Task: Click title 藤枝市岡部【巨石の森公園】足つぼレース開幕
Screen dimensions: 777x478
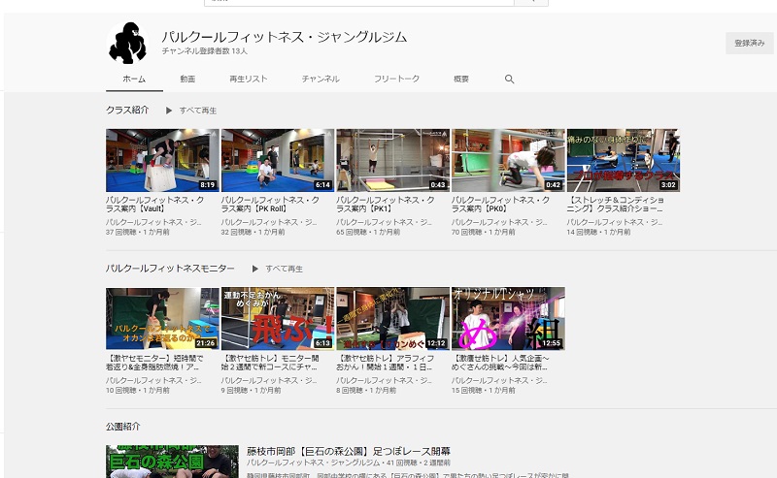Action: coord(349,451)
